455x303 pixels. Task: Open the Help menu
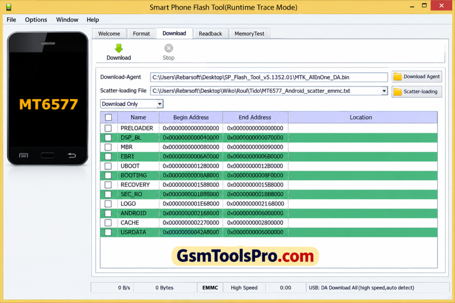[x=93, y=20]
